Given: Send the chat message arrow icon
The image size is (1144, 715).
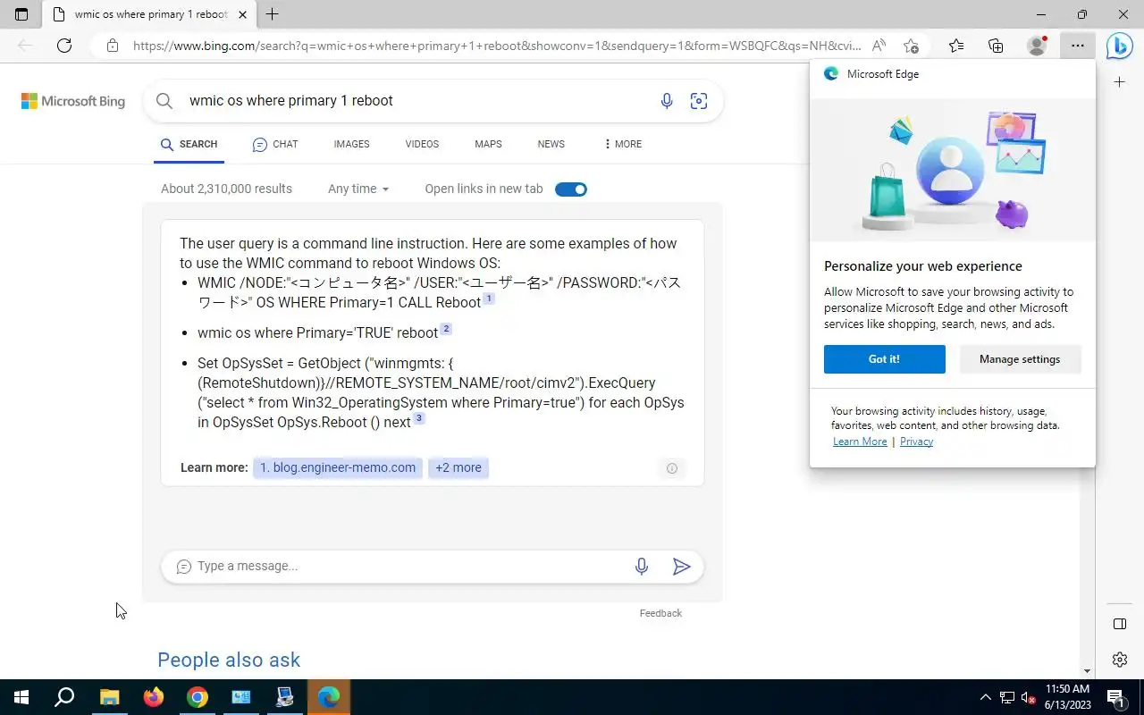Looking at the screenshot, I should 682,567.
